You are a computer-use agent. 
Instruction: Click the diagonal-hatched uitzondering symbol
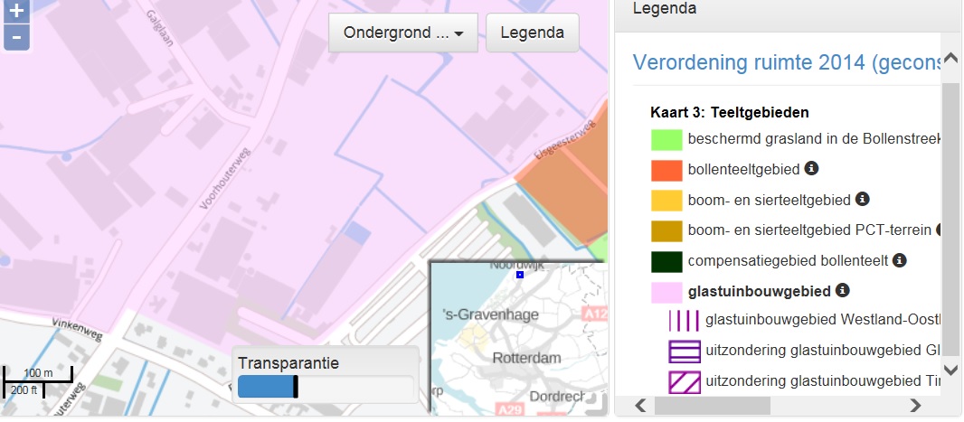(x=685, y=382)
